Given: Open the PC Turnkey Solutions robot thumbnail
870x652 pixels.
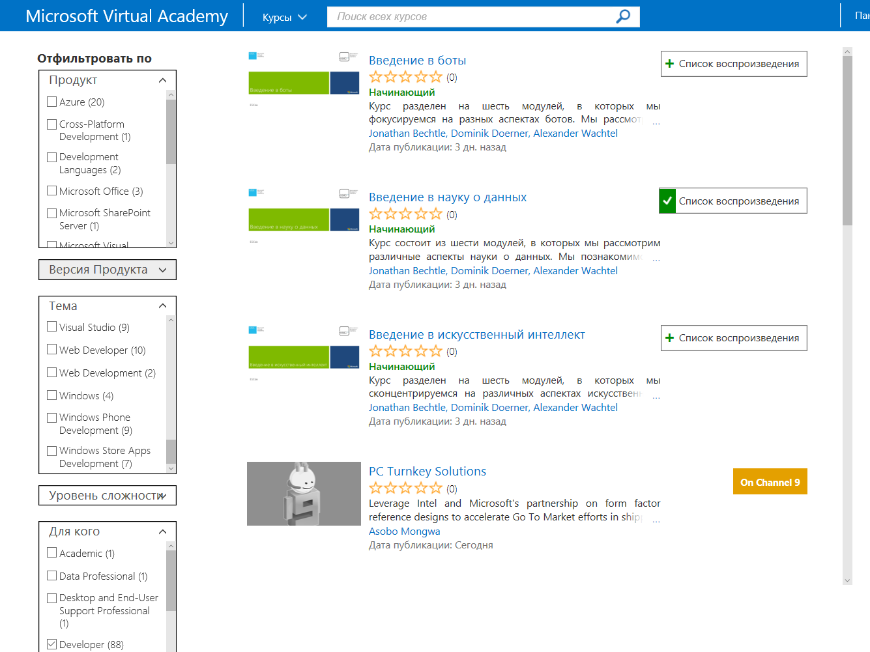Looking at the screenshot, I should pos(304,494).
